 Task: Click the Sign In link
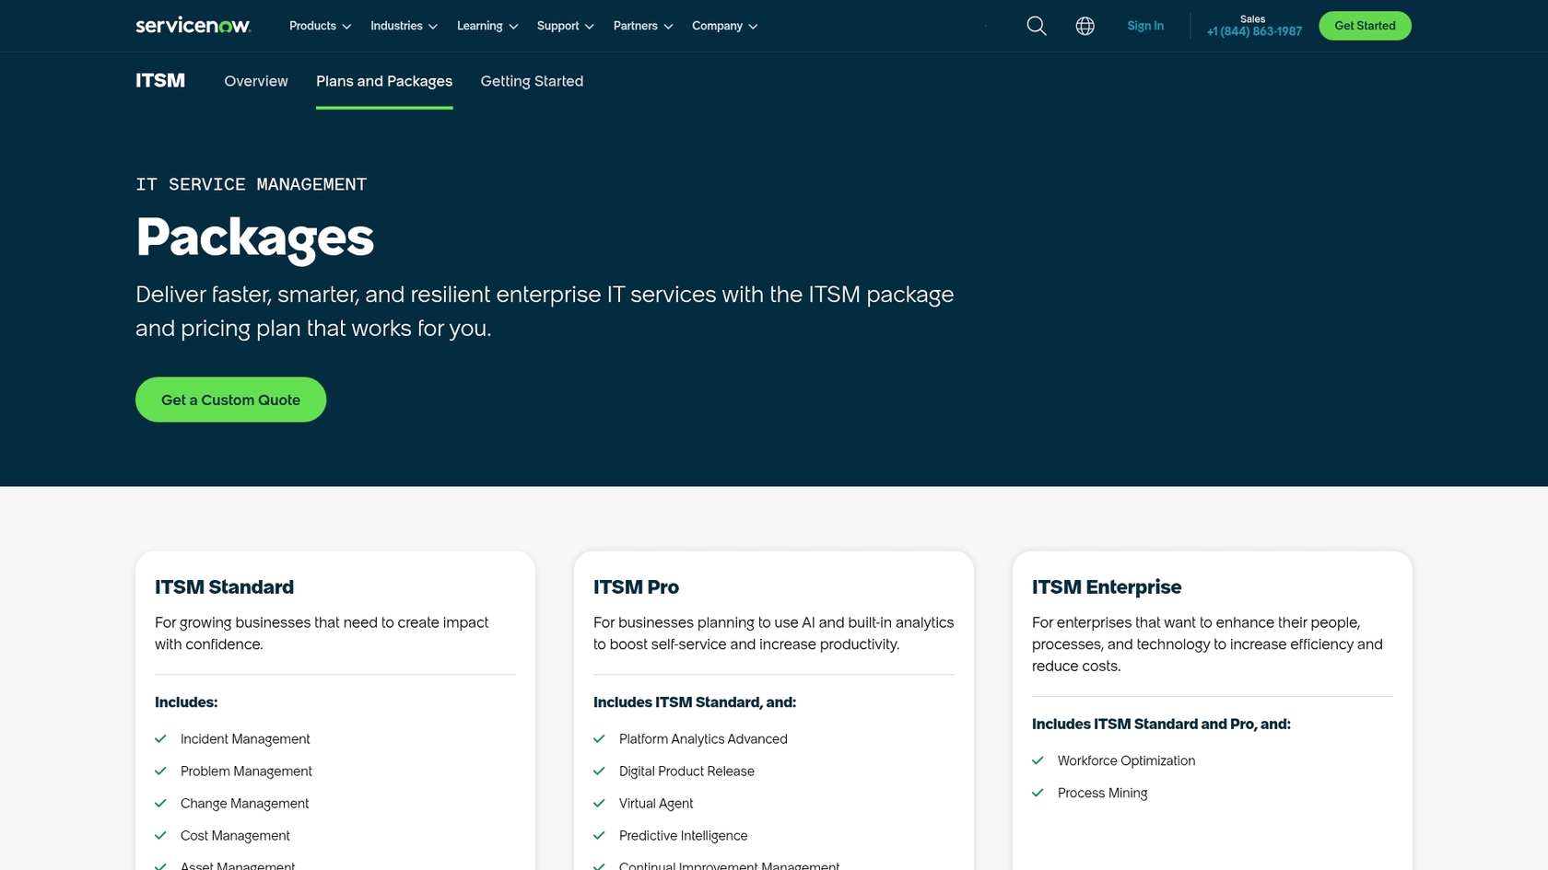click(1145, 26)
